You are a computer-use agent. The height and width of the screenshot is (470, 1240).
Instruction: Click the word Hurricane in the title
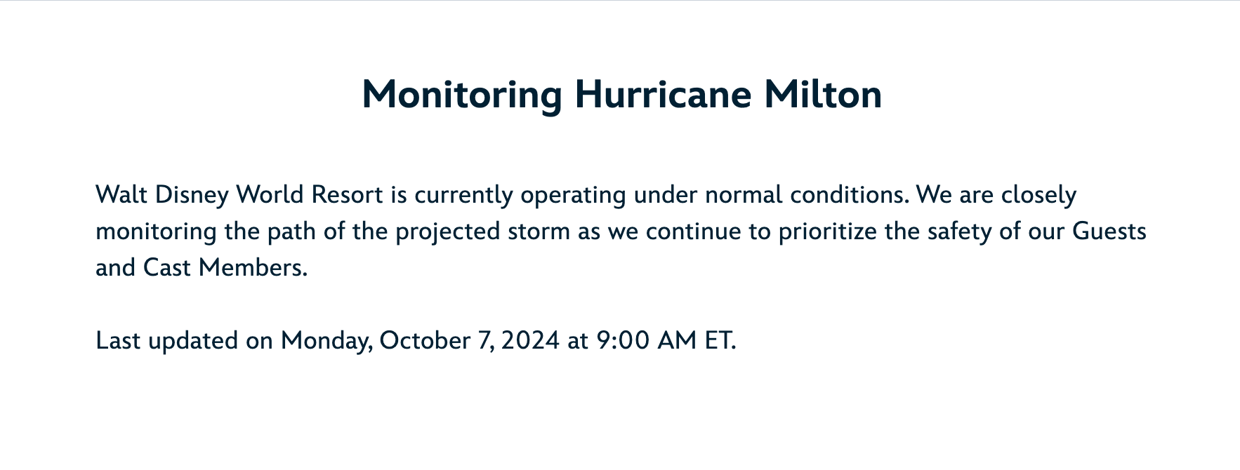click(662, 95)
